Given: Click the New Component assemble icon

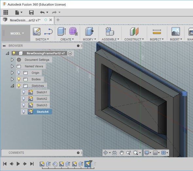Looking at the screenshot, I should pos(110,31).
